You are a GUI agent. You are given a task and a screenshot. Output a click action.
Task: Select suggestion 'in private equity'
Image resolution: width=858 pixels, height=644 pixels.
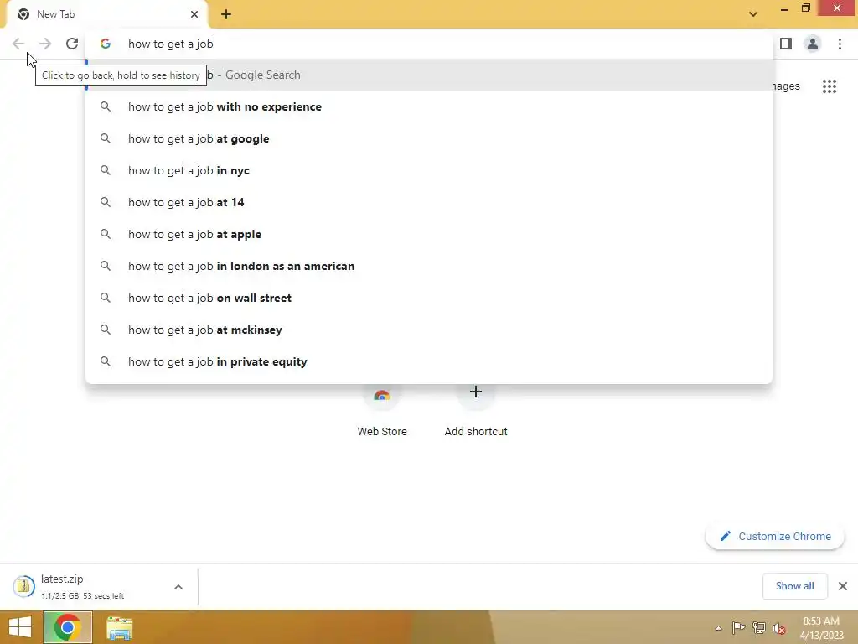click(x=429, y=361)
